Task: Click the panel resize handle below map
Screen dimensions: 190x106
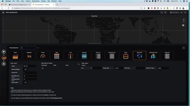Action: click(94, 44)
